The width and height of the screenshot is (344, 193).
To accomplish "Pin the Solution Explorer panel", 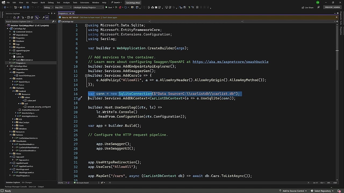I will coord(52,13).
